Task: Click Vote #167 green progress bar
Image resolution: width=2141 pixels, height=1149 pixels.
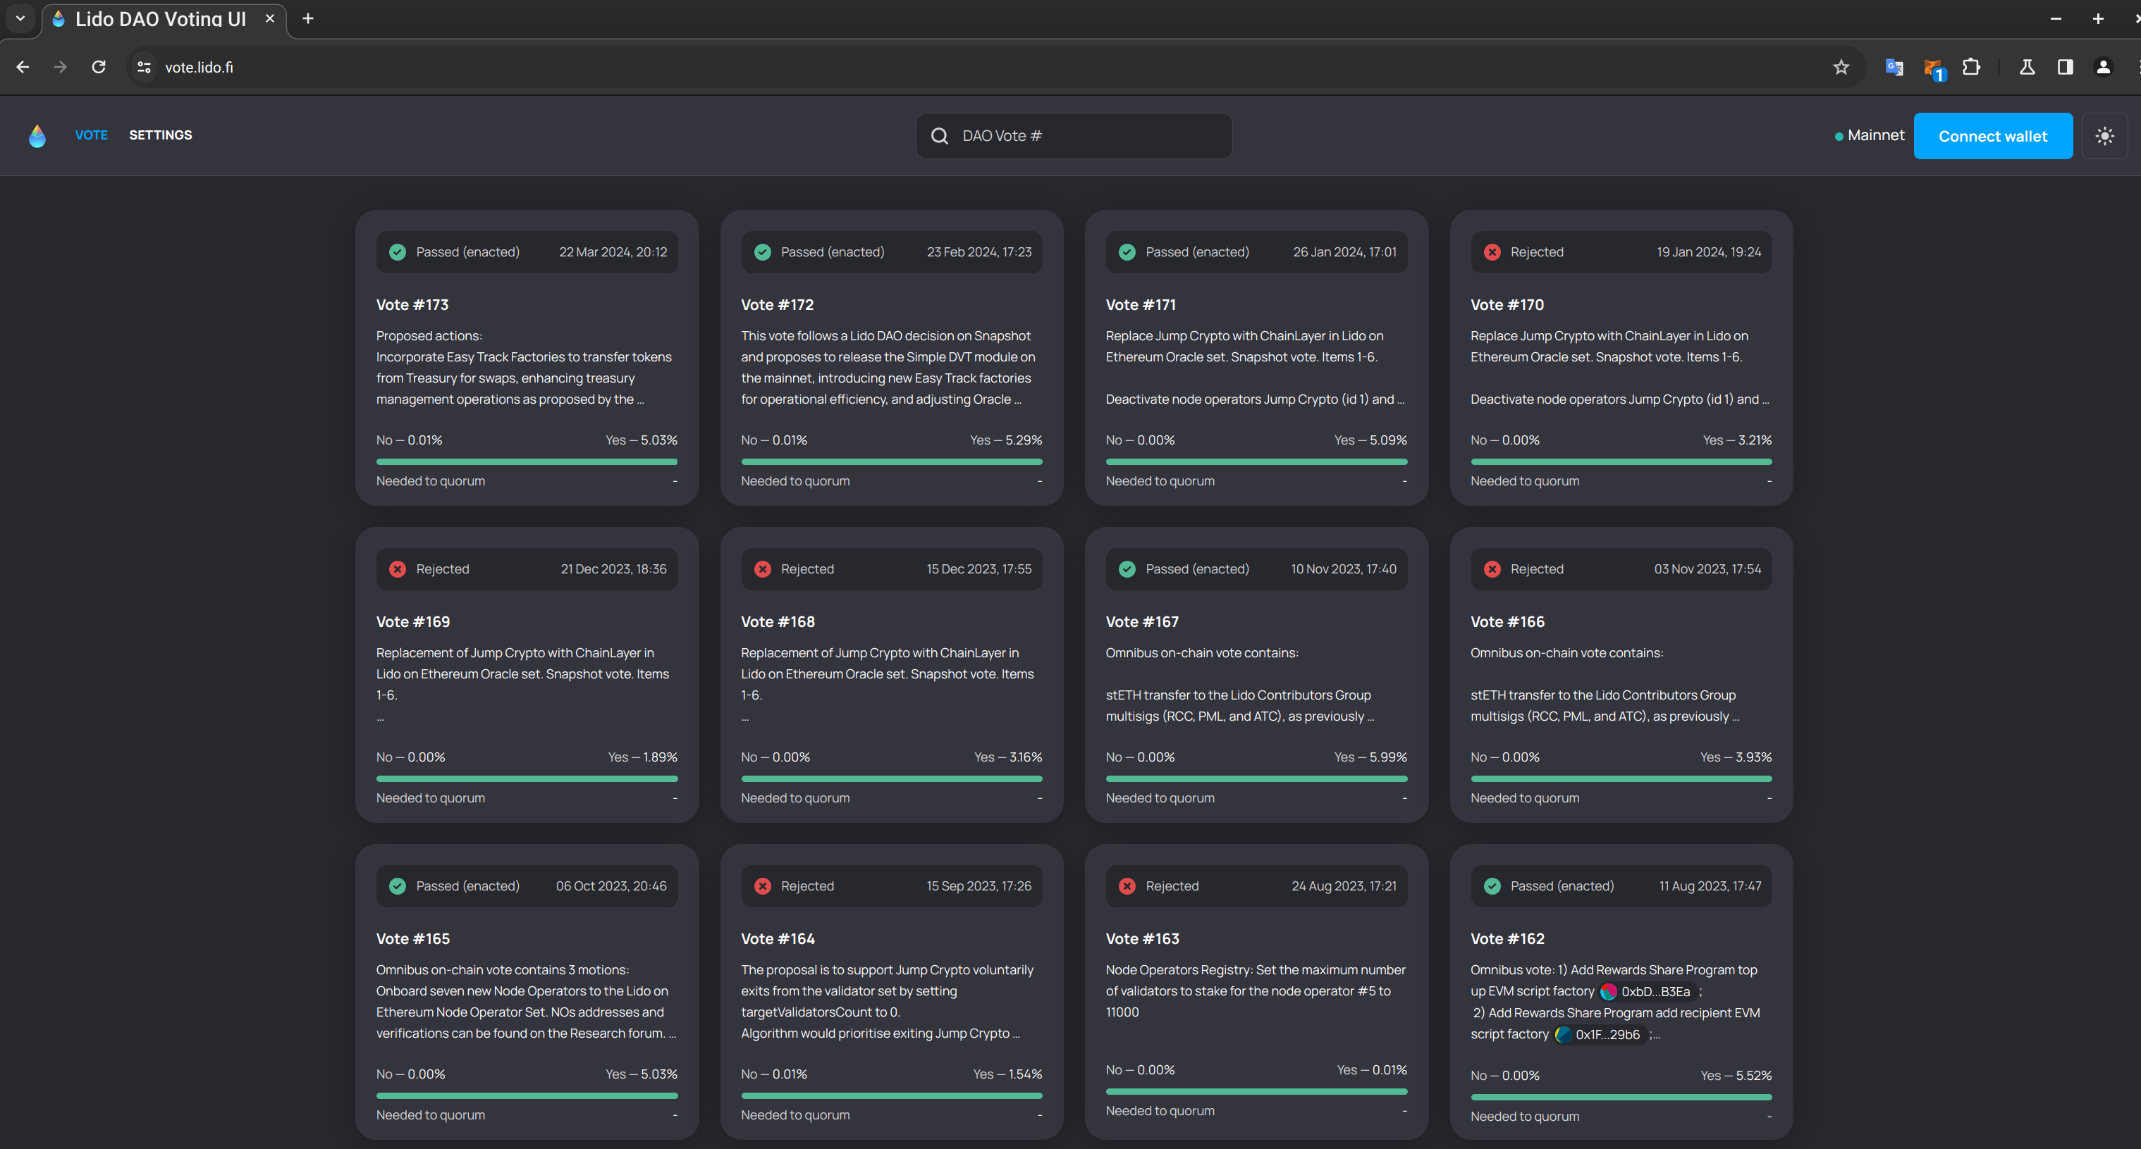Action: pyautogui.click(x=1256, y=778)
